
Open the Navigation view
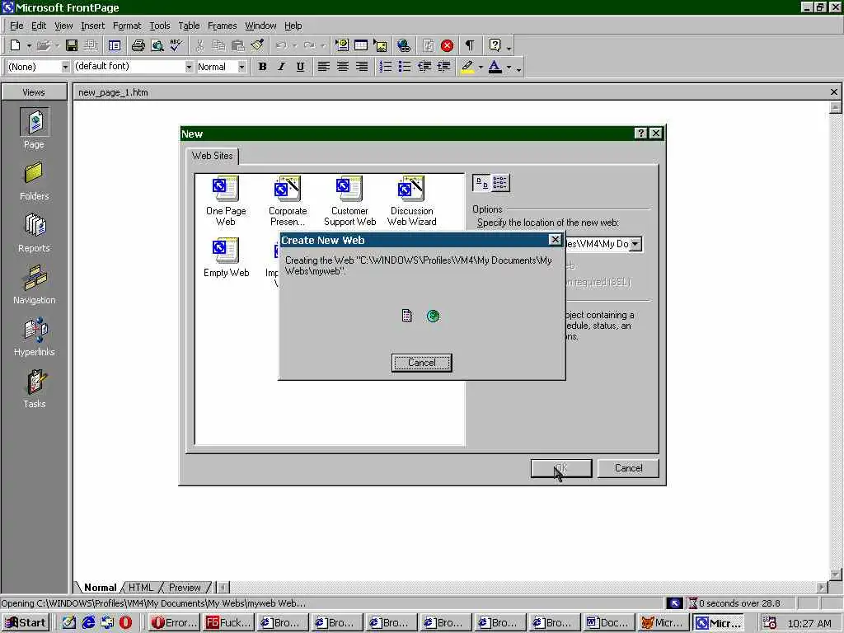[x=35, y=285]
